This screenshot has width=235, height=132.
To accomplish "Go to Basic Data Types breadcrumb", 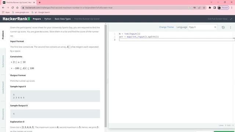I will tap(63, 19).
